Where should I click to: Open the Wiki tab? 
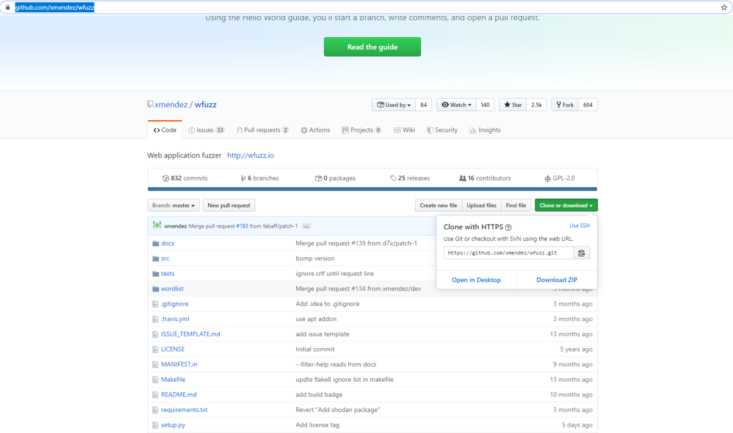[x=404, y=130]
